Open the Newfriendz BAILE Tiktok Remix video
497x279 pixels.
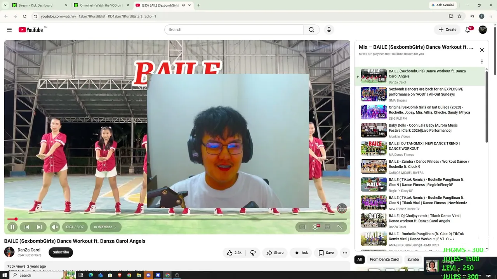tap(421, 203)
